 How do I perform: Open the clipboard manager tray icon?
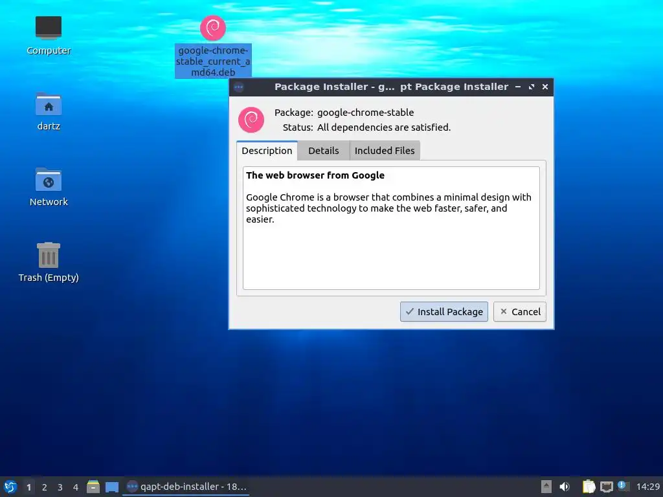(589, 487)
